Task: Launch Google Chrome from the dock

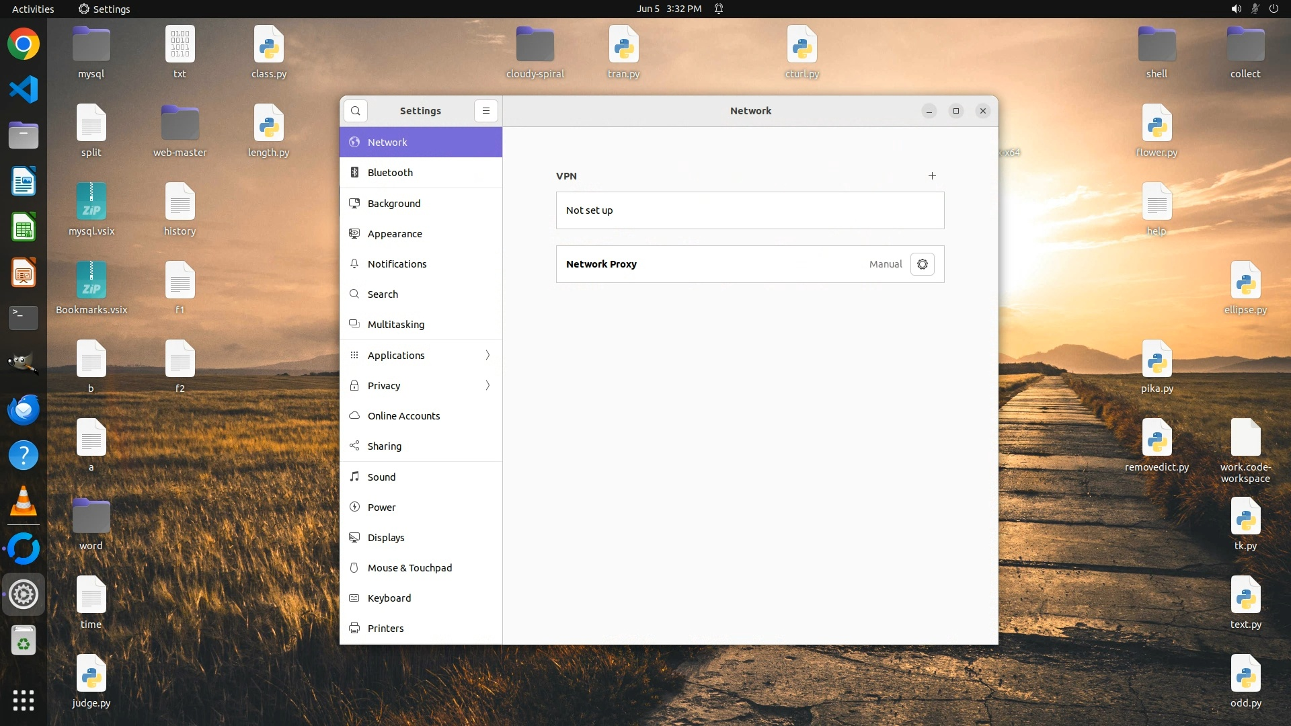Action: [24, 44]
